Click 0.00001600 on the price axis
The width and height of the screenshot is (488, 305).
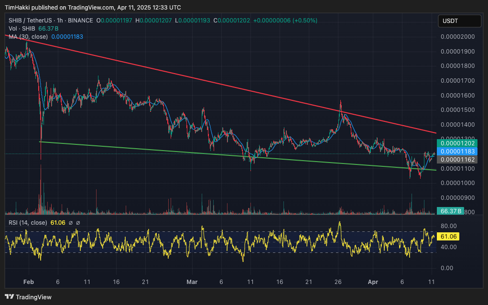coord(458,95)
